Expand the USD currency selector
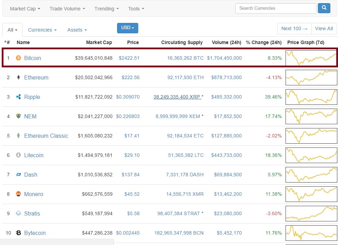Screen dimensions: 338x245 pyautogui.click(x=127, y=28)
